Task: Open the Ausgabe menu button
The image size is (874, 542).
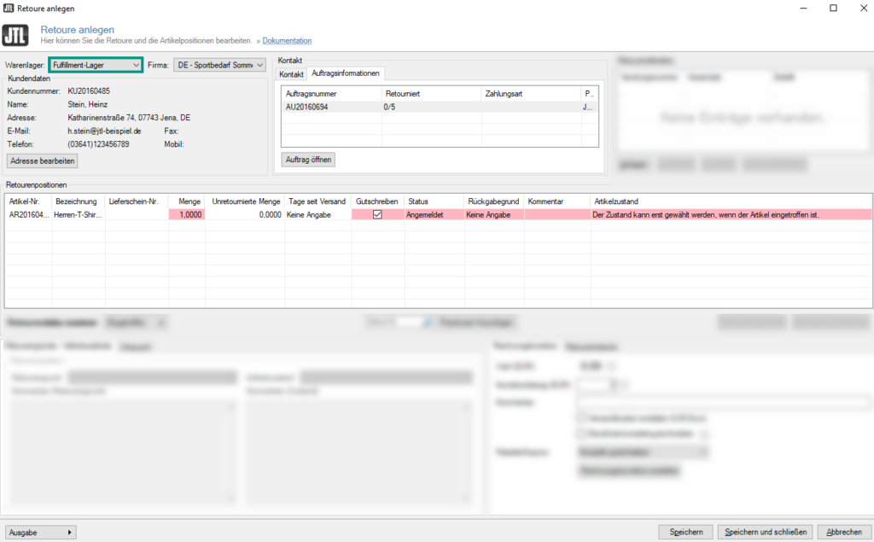Action: (x=41, y=532)
